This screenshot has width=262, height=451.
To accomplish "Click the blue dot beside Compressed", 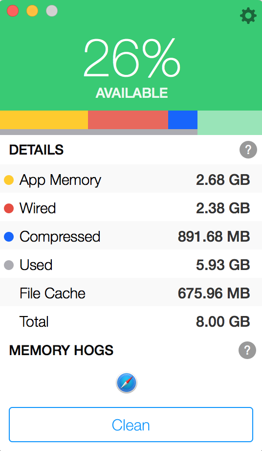I will point(9,237).
